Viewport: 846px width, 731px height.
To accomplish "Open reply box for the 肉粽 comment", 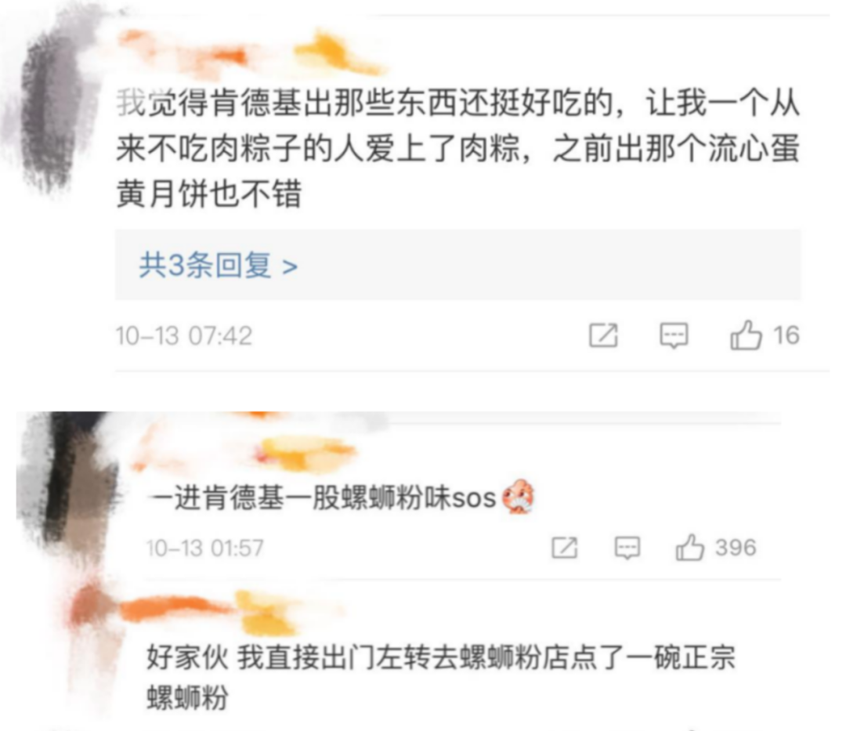I will pyautogui.click(x=674, y=335).
